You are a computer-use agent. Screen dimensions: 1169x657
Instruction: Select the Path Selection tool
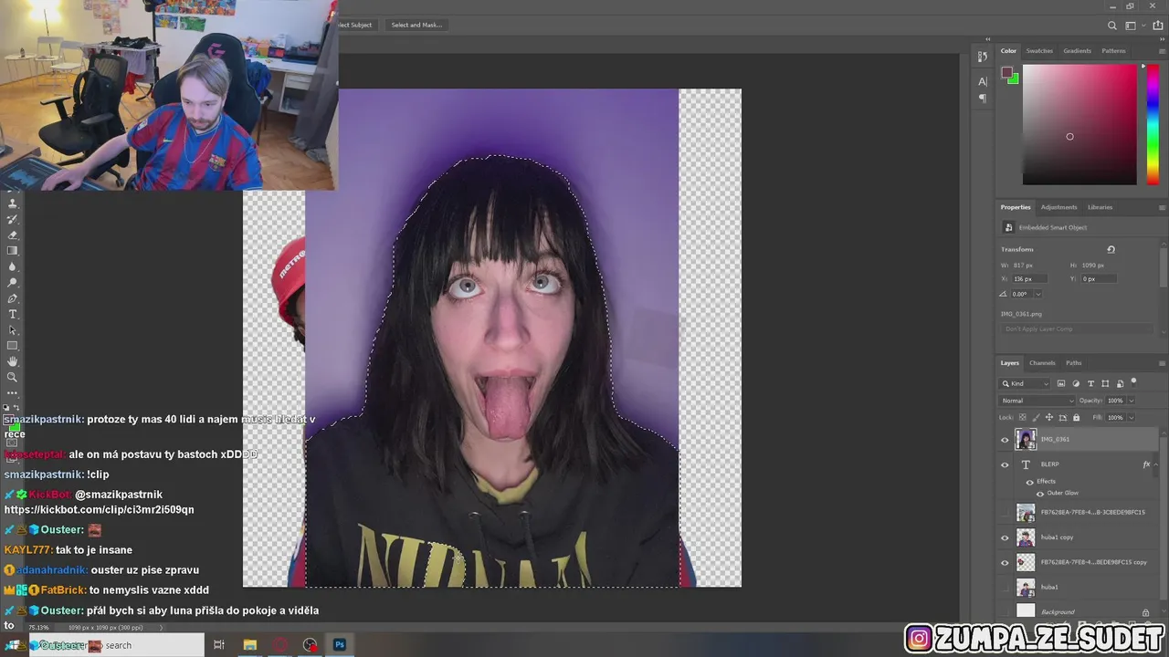13,329
